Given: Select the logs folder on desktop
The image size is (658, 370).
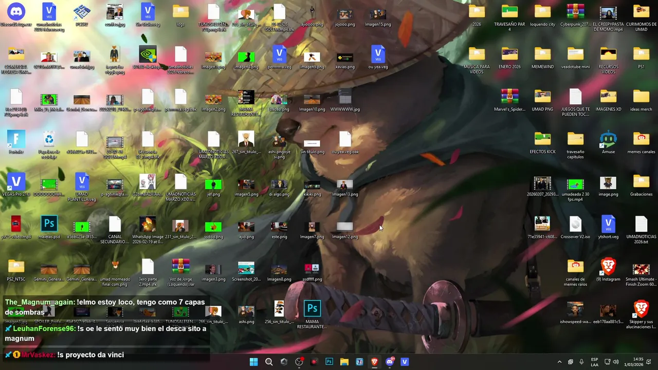Looking at the screenshot, I should (180, 12).
